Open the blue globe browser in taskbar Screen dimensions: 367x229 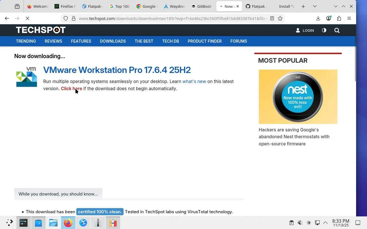click(83, 223)
